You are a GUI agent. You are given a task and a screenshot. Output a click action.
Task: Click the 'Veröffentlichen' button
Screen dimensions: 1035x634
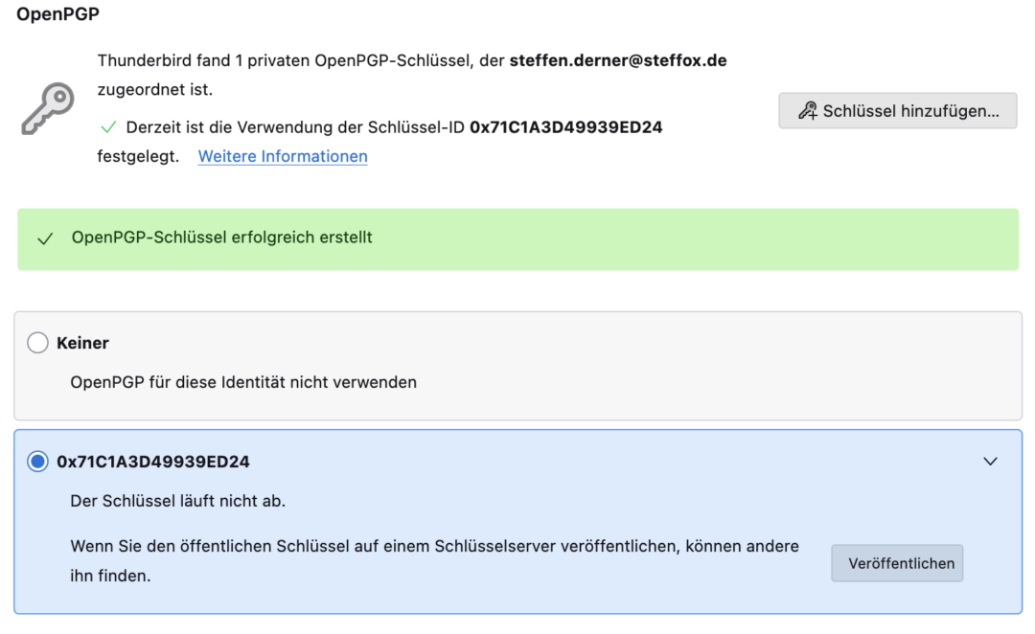pyautogui.click(x=896, y=563)
